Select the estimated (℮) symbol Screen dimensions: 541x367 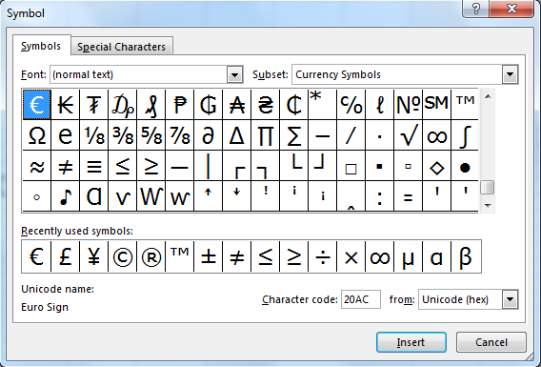(65, 135)
